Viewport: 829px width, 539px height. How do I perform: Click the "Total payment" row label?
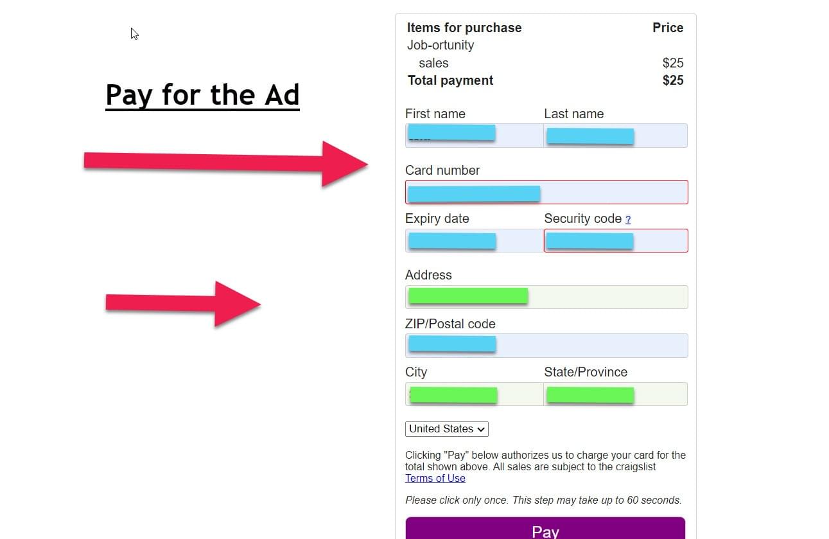click(451, 80)
